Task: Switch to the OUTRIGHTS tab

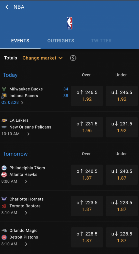Action: point(61,41)
